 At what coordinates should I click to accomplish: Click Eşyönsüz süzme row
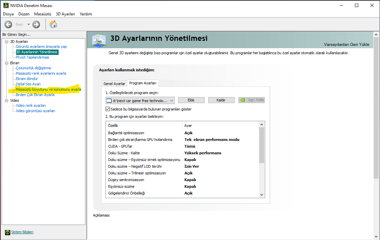[x=182, y=186]
